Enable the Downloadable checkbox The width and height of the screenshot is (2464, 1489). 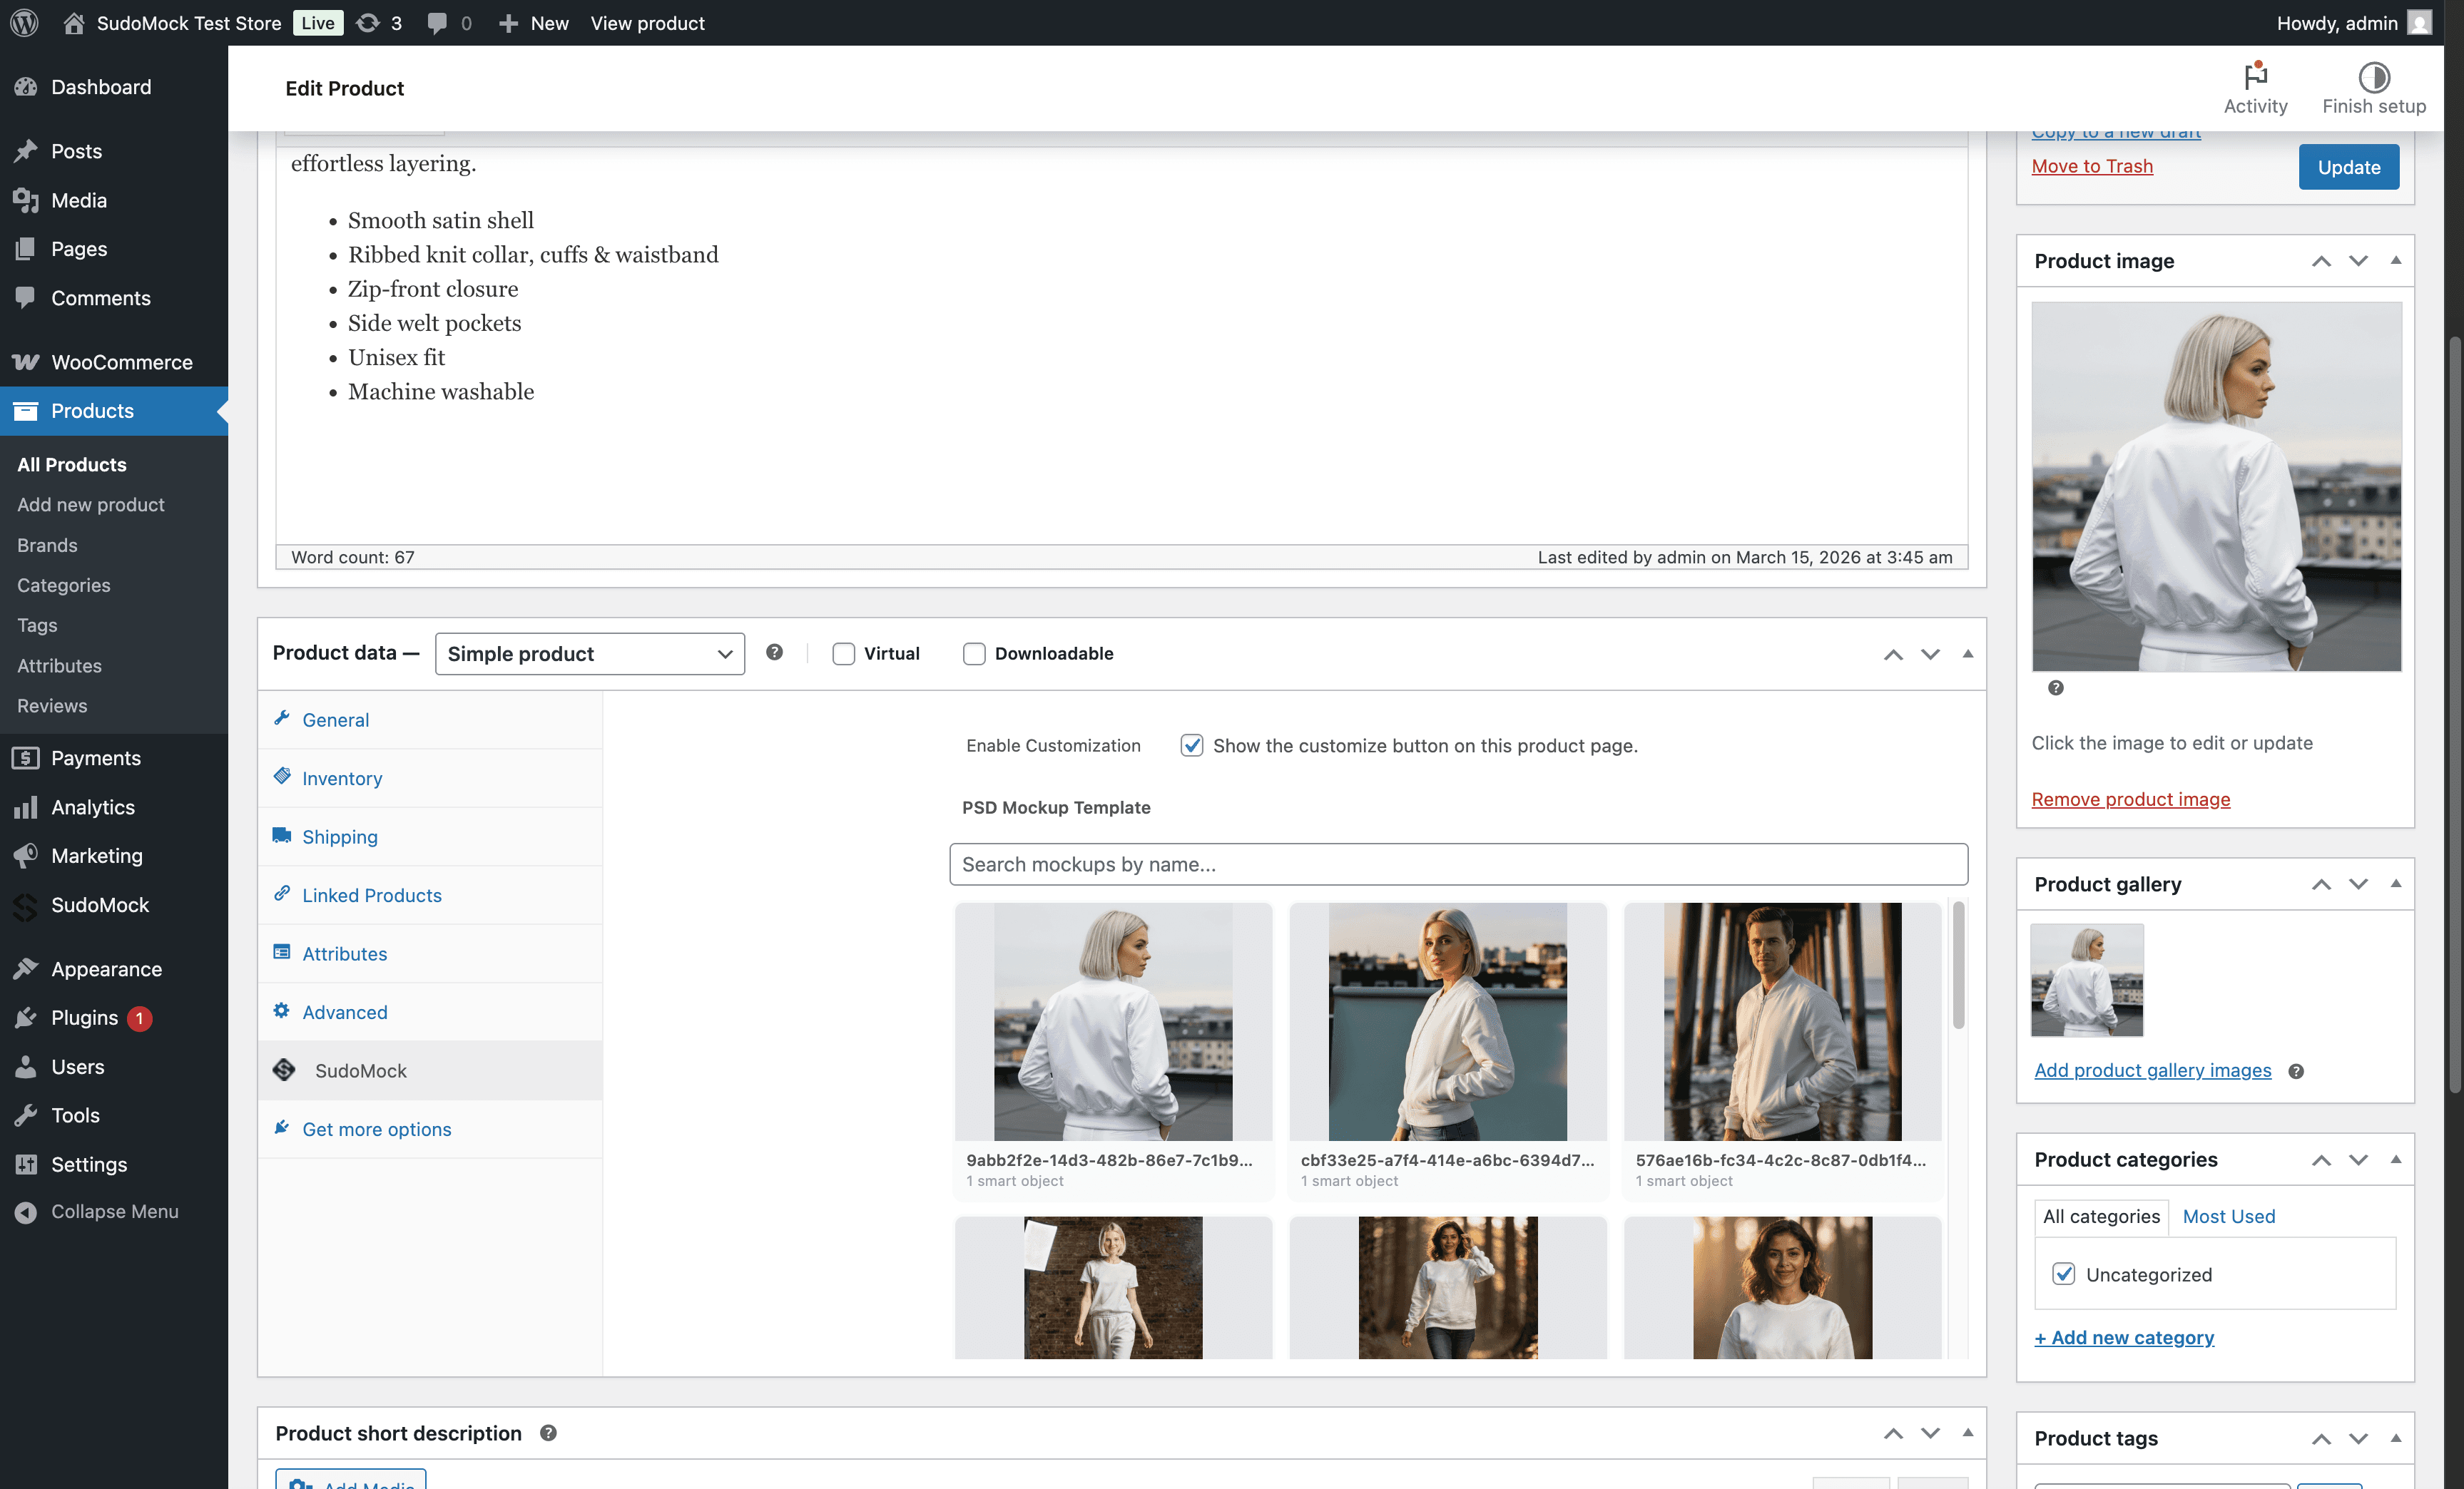[x=974, y=653]
